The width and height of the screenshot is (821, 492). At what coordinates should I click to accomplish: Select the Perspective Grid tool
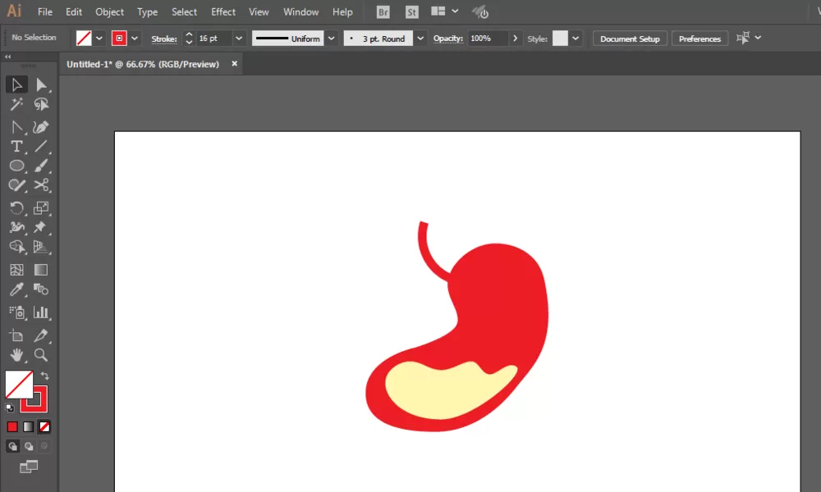pyautogui.click(x=41, y=247)
